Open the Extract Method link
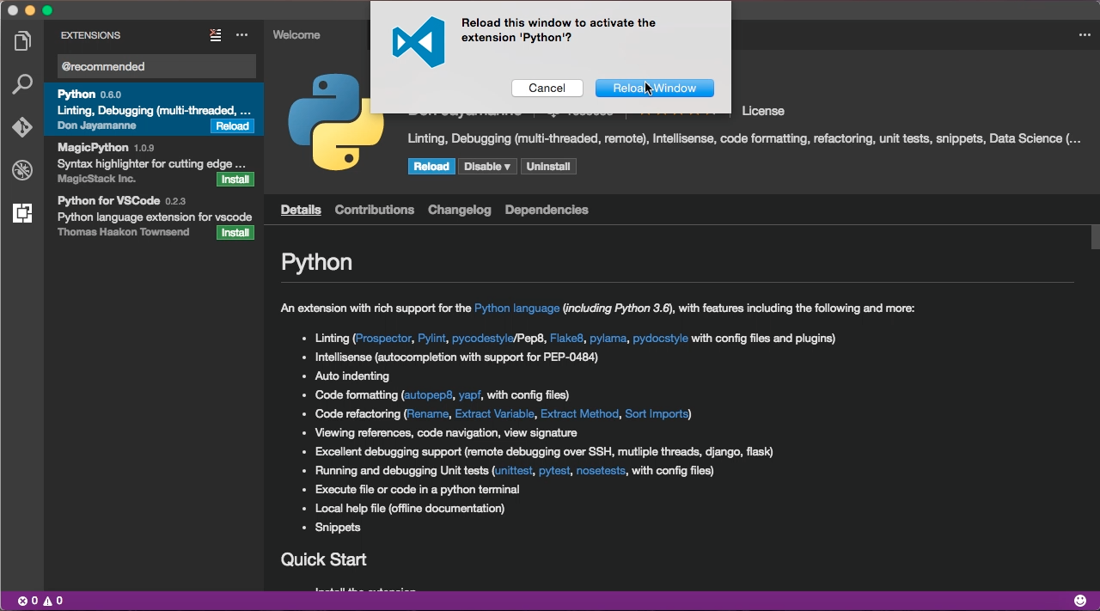 579,414
